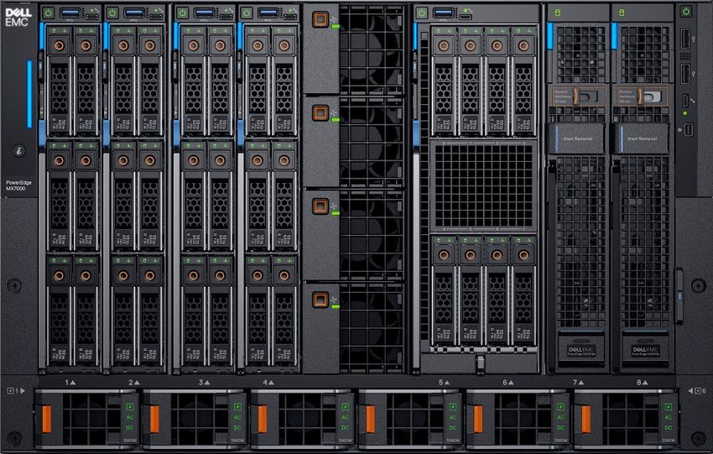Click the large square vent grille on slot 5 sled
The image size is (713, 454).
[x=484, y=186]
